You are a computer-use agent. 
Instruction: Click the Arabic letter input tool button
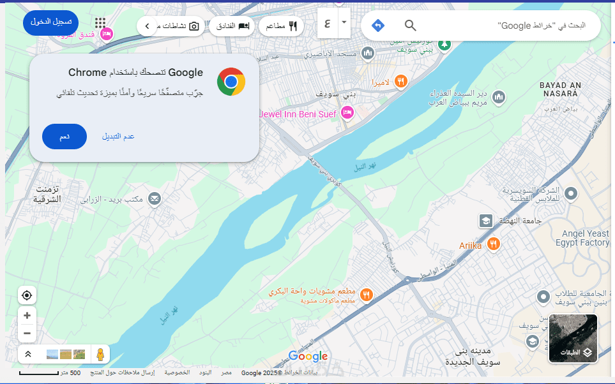click(x=328, y=24)
